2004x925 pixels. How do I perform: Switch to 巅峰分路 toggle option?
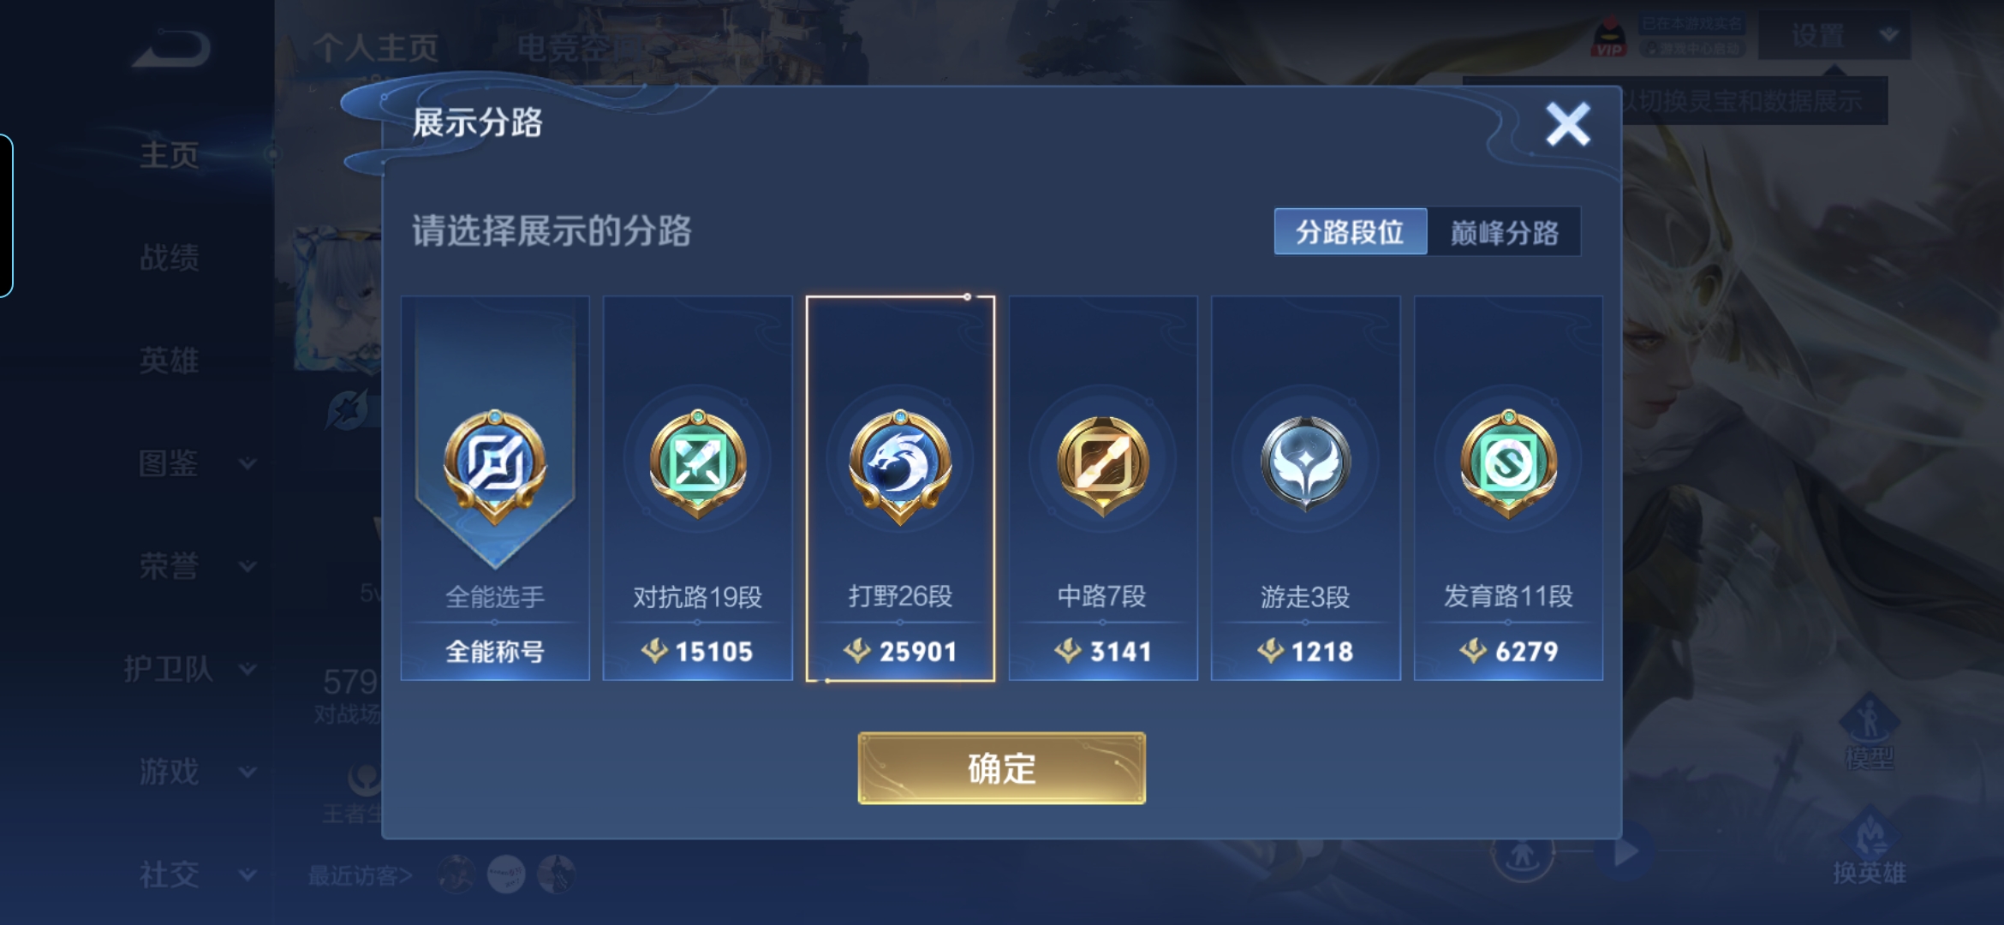pos(1504,231)
